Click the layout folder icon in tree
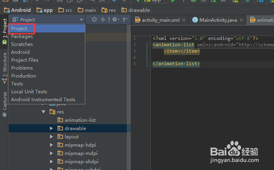The width and height of the screenshot is (274, 170). coord(60,136)
